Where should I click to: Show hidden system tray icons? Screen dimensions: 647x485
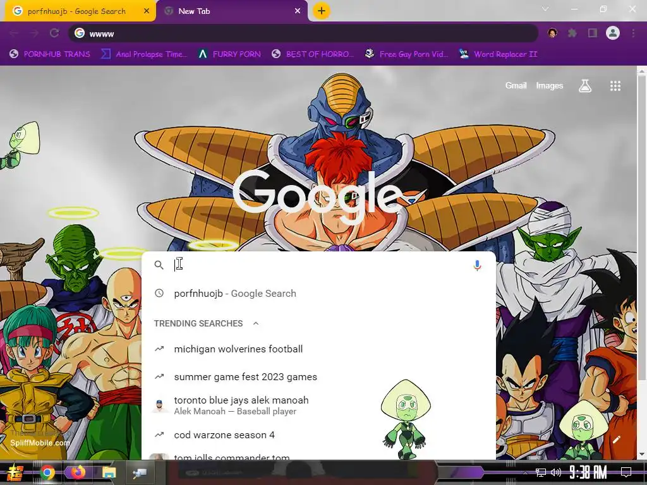(525, 472)
